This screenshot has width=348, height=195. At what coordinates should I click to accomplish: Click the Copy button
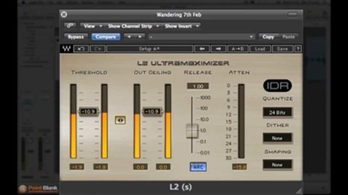[269, 37]
